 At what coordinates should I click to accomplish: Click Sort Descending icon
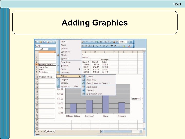click(109, 42)
